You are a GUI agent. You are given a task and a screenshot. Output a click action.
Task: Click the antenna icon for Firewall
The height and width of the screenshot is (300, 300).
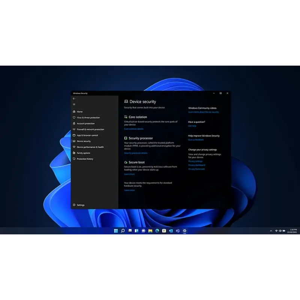74,129
